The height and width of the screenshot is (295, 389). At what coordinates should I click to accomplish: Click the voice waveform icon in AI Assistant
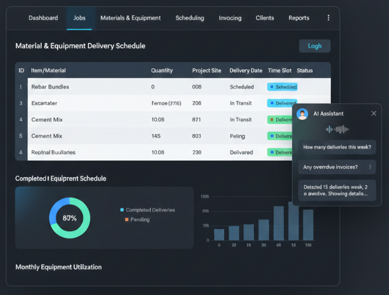(337, 129)
